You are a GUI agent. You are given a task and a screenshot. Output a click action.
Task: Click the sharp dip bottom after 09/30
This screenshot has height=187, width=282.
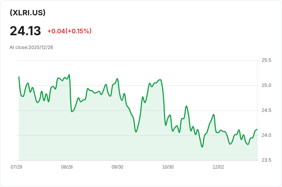(x=136, y=132)
